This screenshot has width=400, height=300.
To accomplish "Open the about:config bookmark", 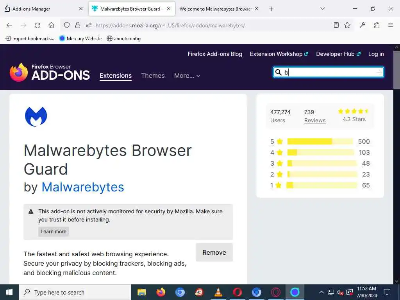I will 124,39.
